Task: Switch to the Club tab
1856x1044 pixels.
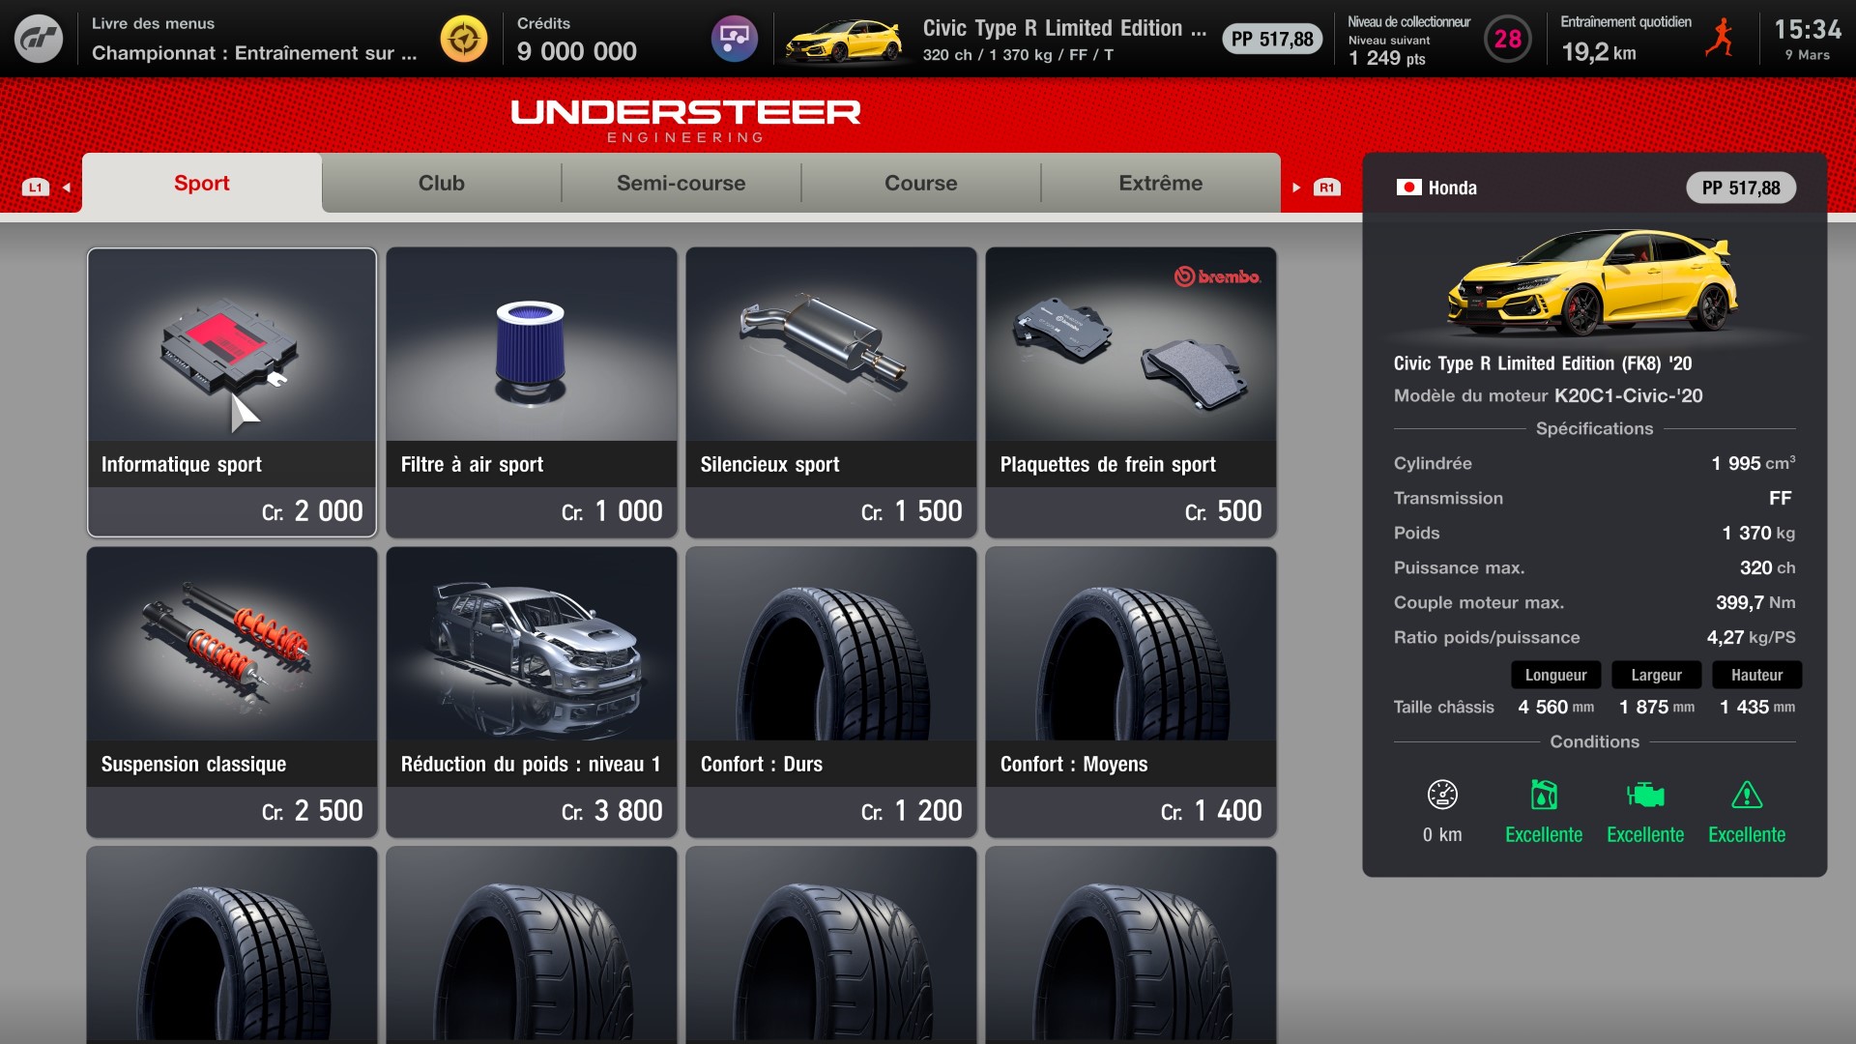Action: coord(442,183)
